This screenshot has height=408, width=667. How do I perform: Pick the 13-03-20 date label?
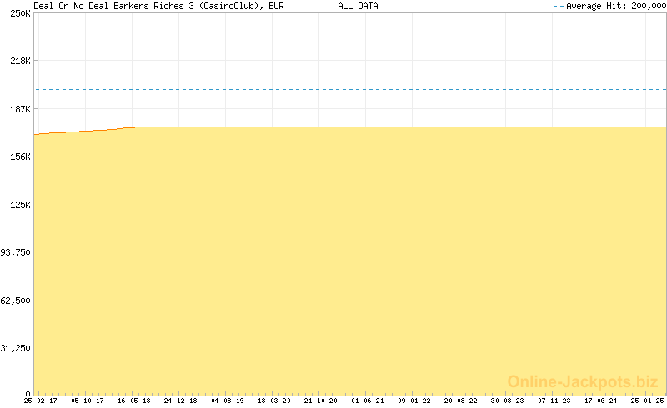point(274,401)
